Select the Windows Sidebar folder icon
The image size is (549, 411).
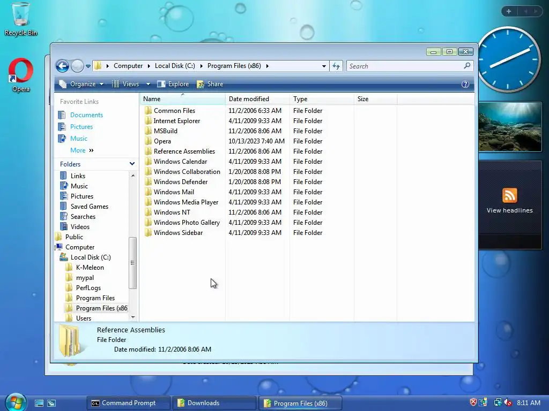[x=148, y=233]
